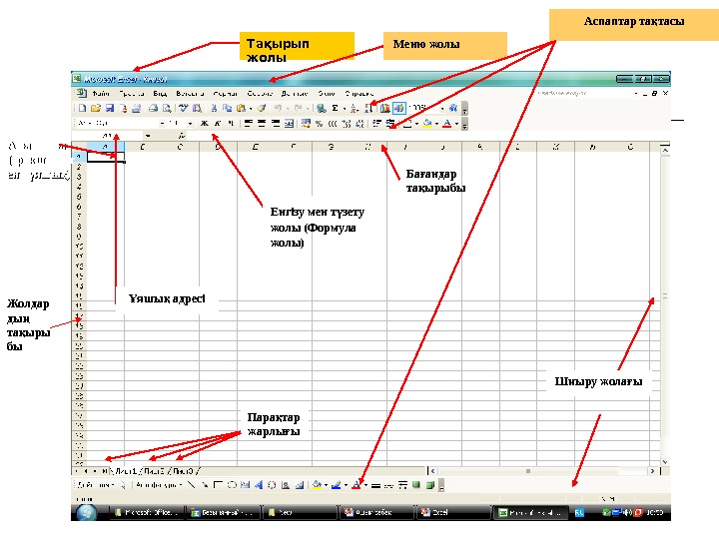Expand the Name Box dropdown arrow
Viewport: 719px width, 539px height.
pos(148,136)
